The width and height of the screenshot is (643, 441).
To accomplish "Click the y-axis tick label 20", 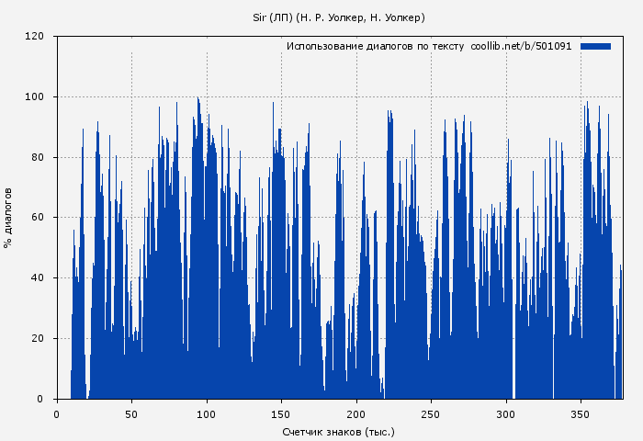I will (38, 339).
